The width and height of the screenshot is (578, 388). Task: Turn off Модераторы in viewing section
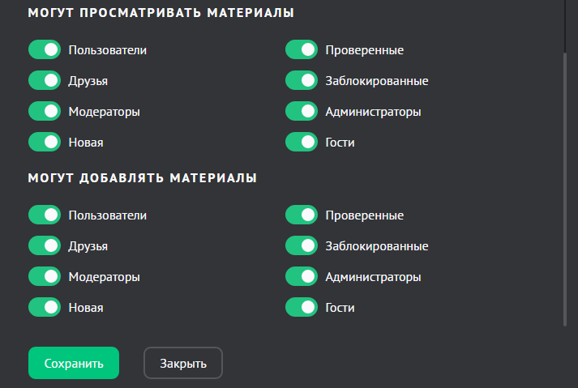coord(45,112)
